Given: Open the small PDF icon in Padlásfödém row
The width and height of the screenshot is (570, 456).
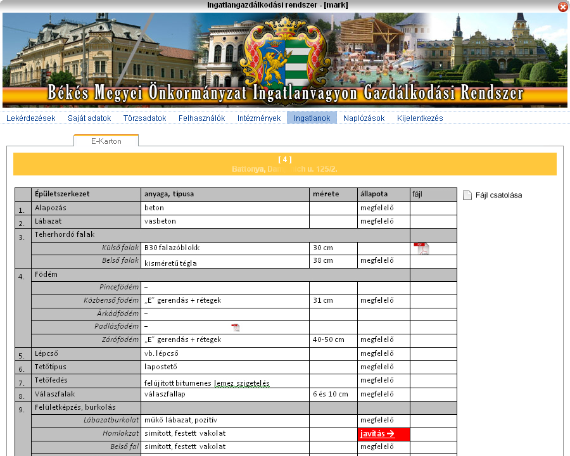Looking at the screenshot, I should pyautogui.click(x=236, y=327).
